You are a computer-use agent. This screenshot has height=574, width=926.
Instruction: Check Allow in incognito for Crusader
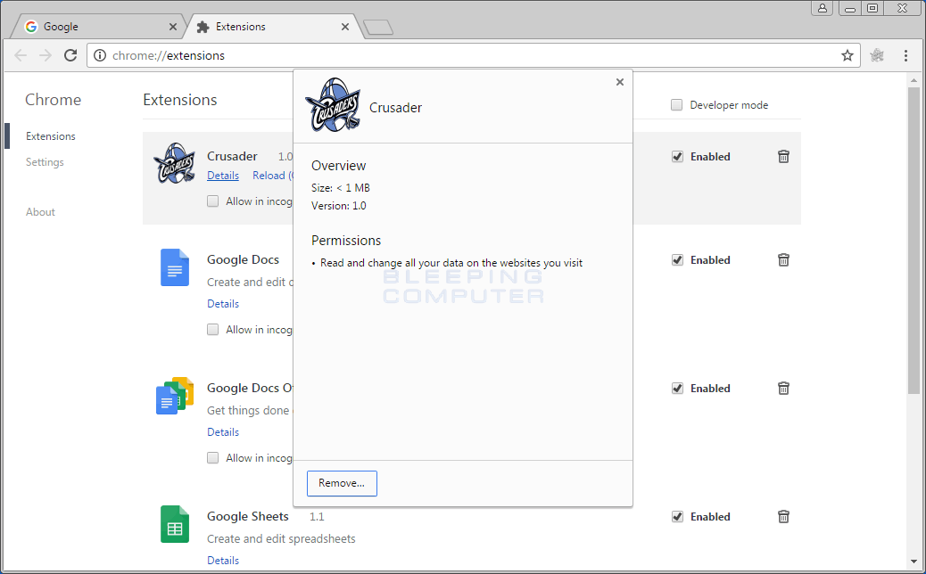tap(212, 201)
